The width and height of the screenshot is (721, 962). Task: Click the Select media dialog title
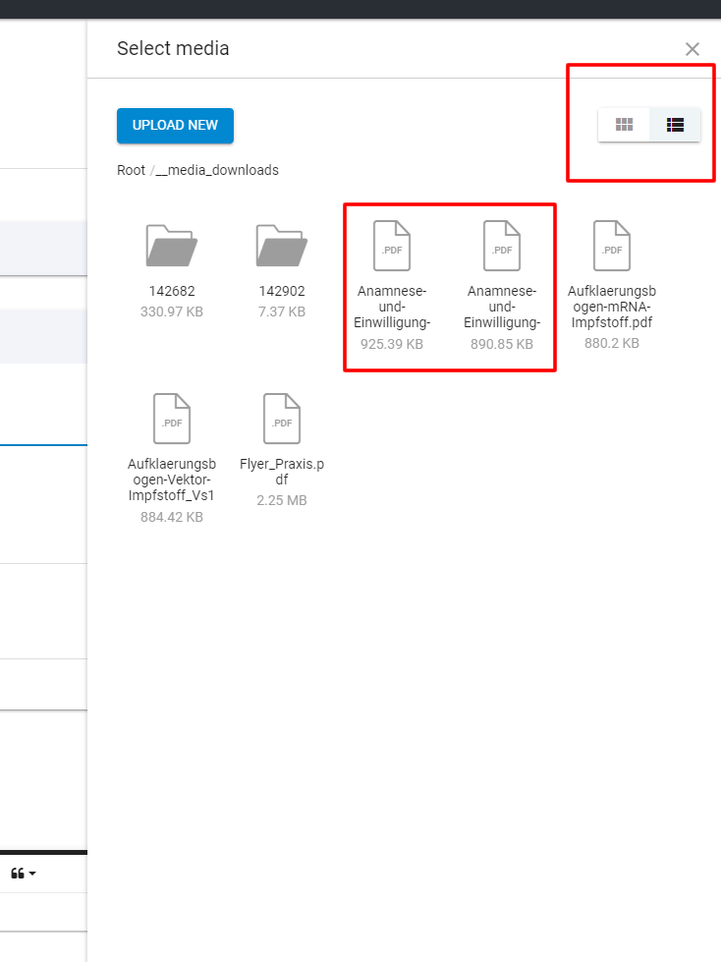click(173, 48)
